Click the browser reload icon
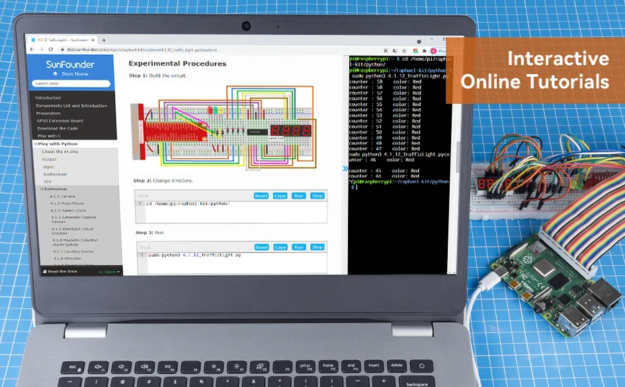Viewport: 625px width, 387px height. coord(52,50)
